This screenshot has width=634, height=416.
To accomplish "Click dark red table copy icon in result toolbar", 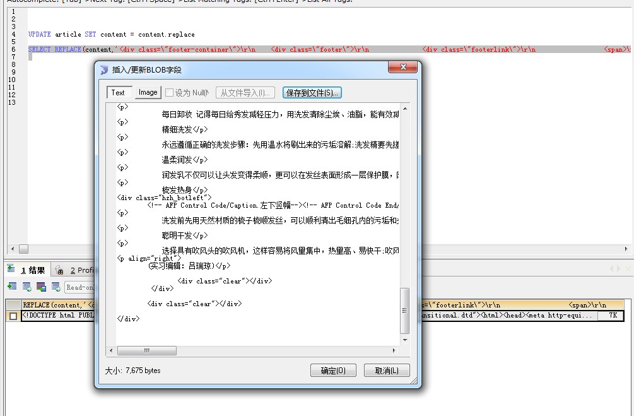I will coord(41,287).
